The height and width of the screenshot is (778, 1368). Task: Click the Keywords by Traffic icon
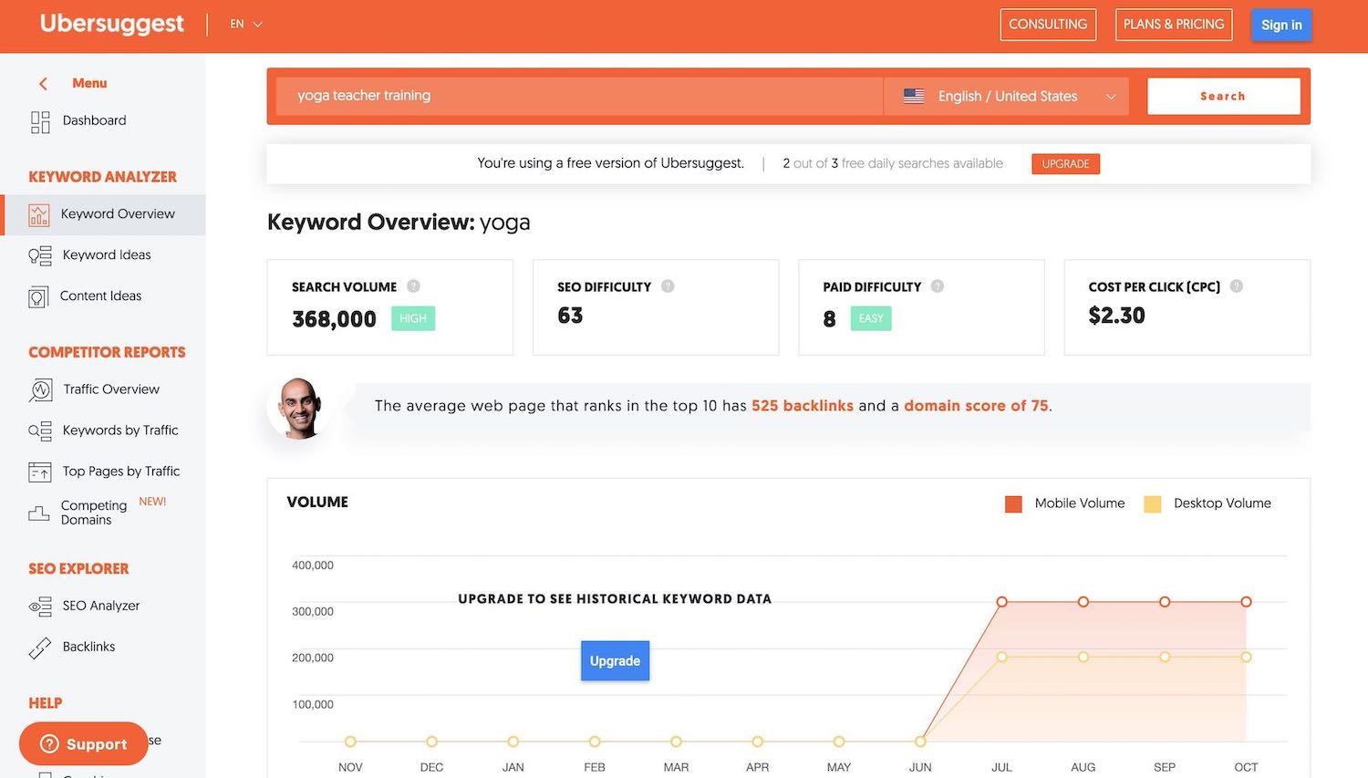click(x=40, y=431)
